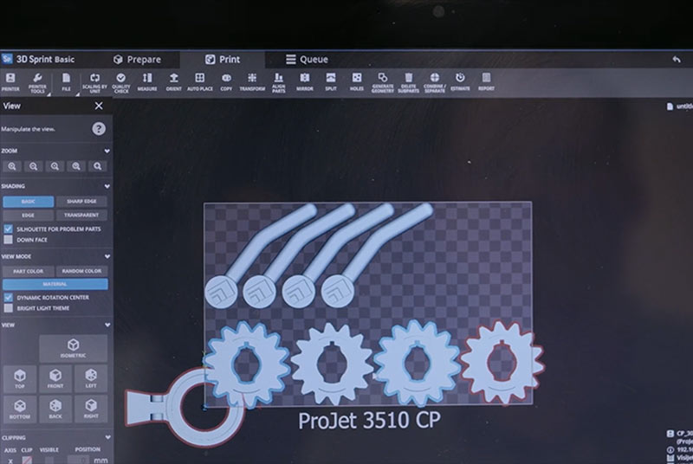Select the Mirror tool
The width and height of the screenshot is (693, 464).
(x=305, y=82)
